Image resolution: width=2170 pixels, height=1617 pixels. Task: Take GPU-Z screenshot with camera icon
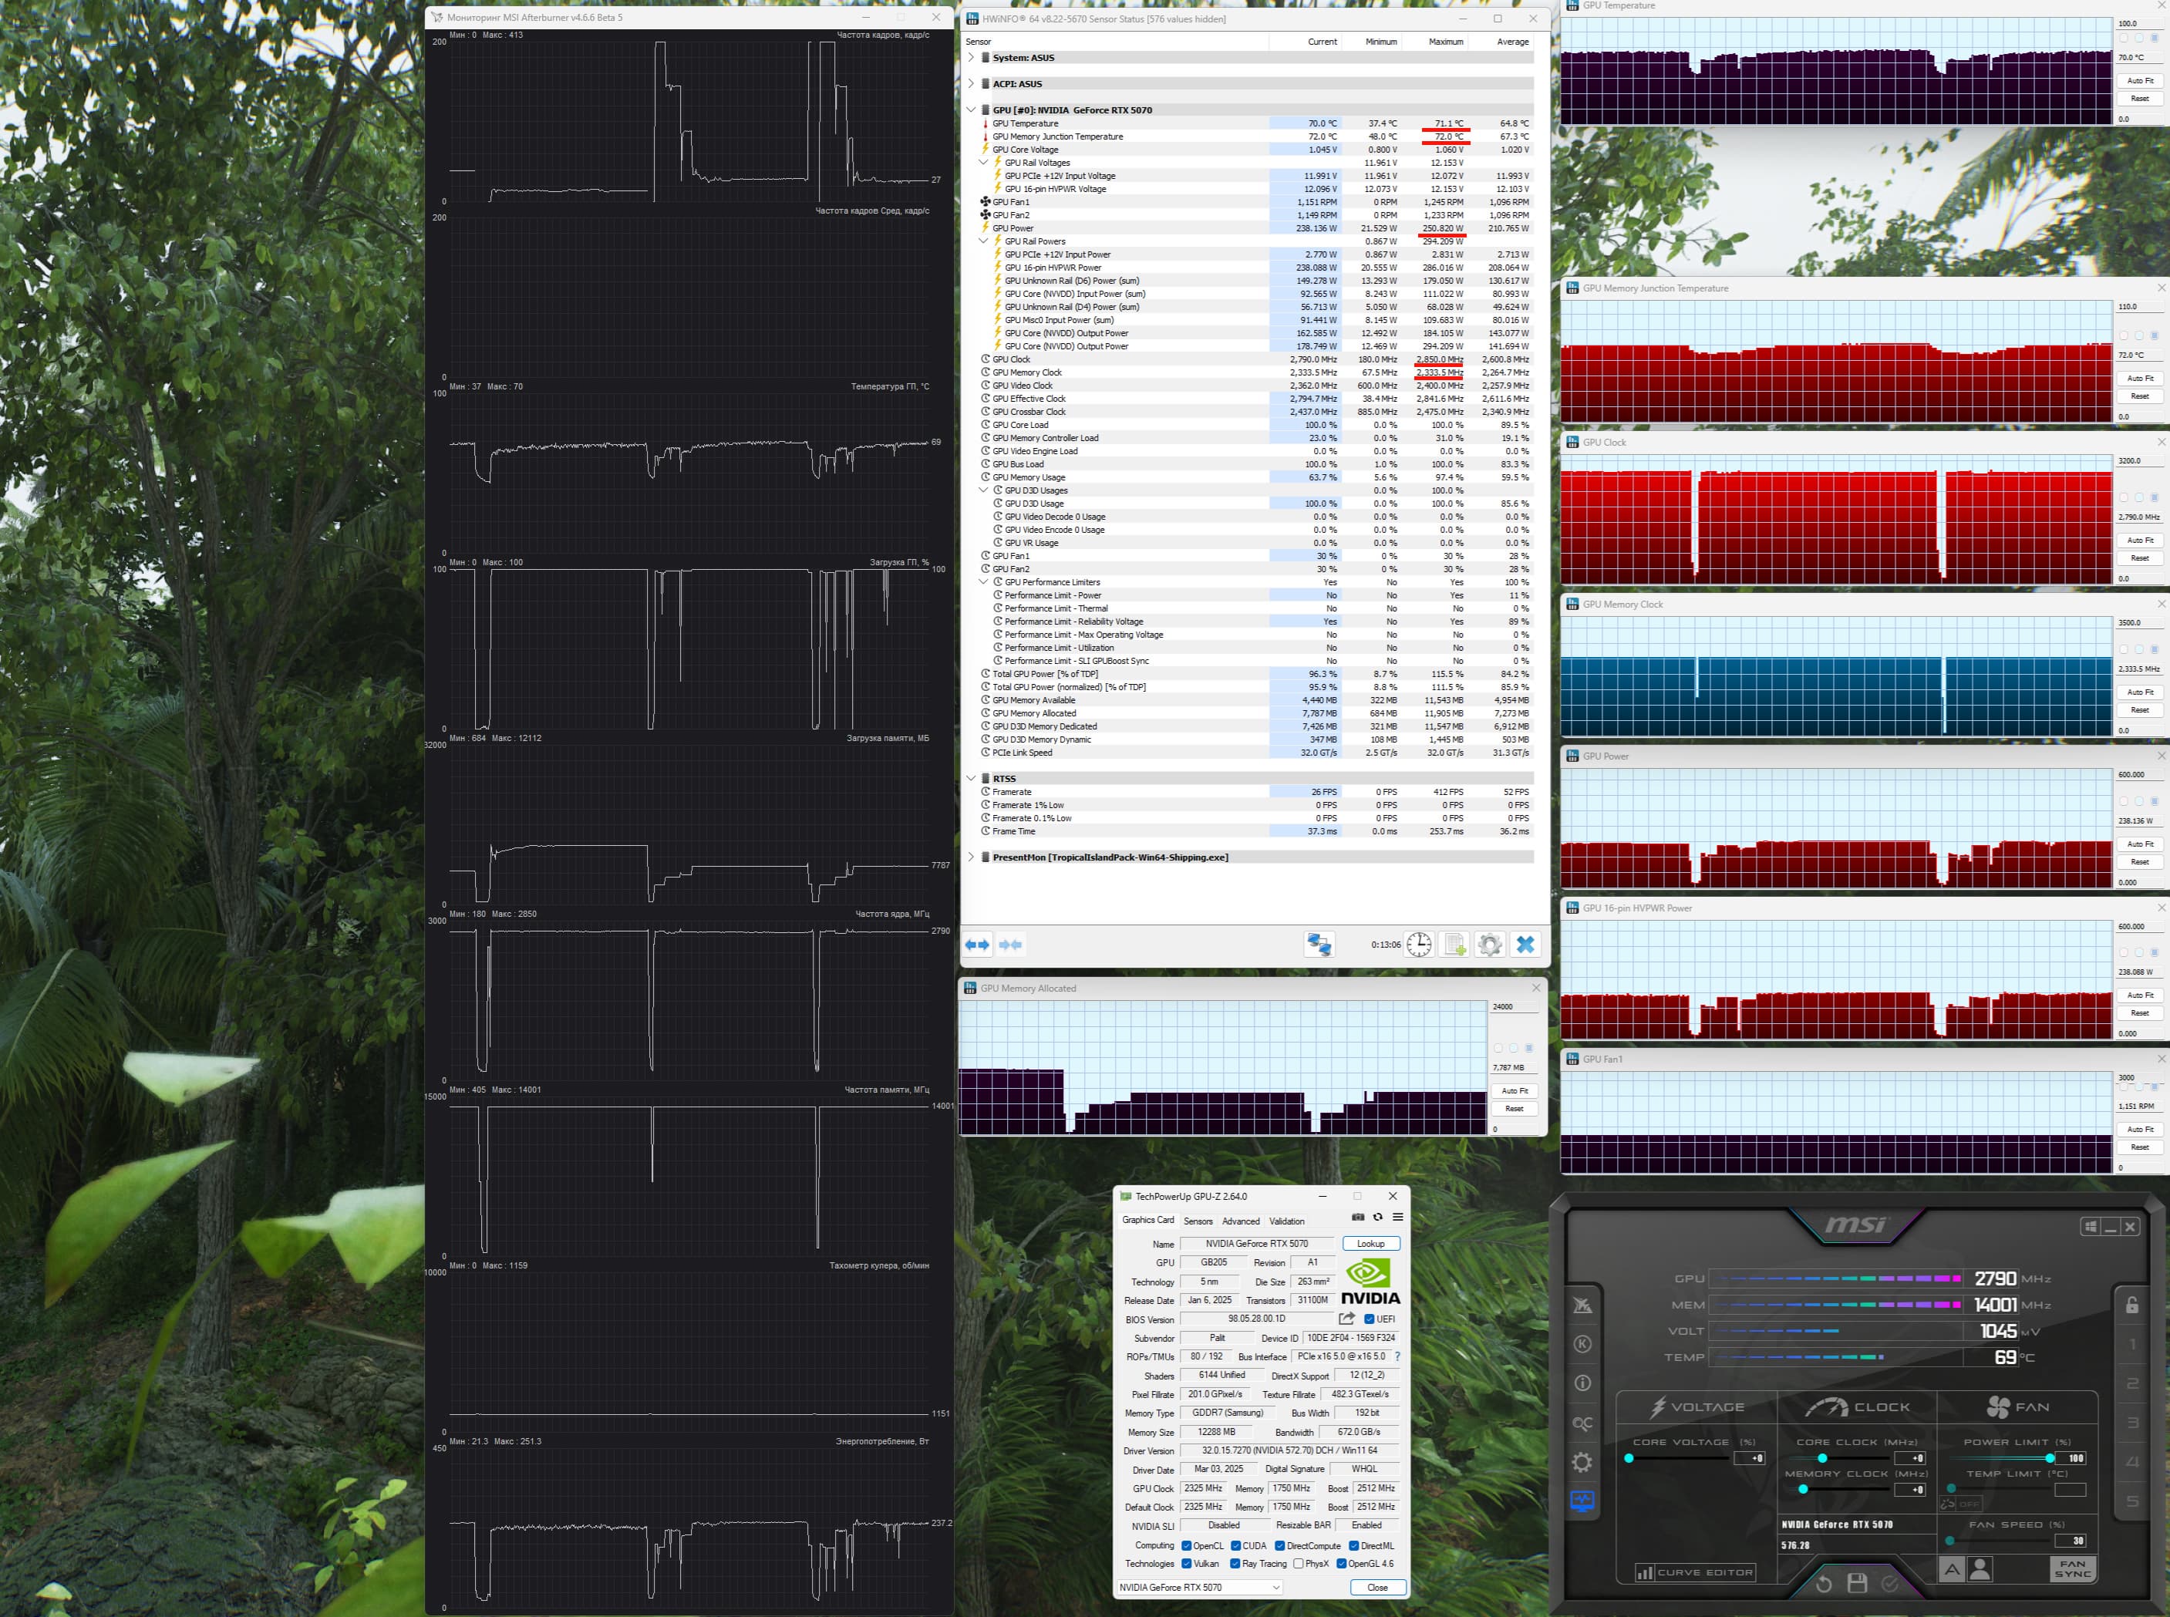tap(1357, 1217)
